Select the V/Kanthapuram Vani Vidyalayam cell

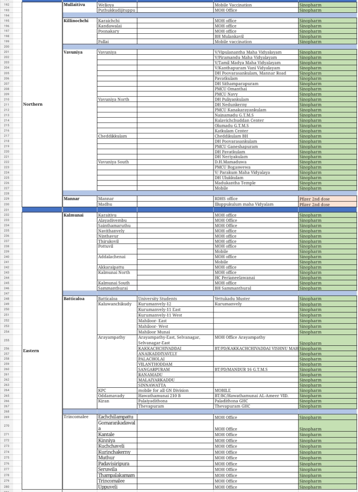(x=256, y=68)
